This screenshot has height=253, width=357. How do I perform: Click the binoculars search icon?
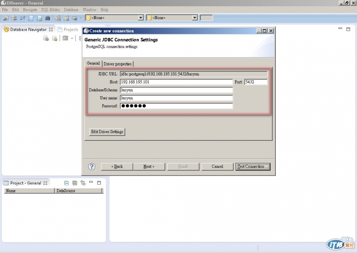[x=48, y=18]
